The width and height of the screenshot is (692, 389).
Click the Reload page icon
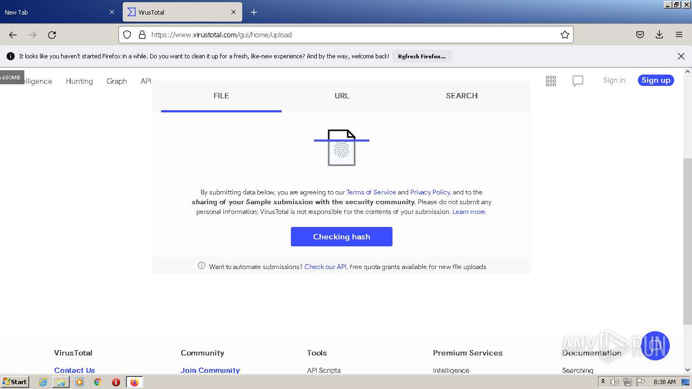tap(52, 35)
